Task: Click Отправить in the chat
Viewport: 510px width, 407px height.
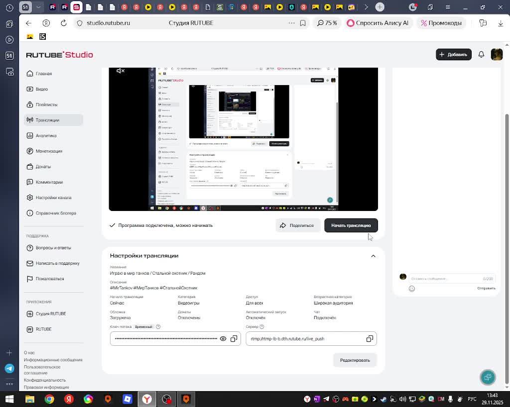Action: 486,289
